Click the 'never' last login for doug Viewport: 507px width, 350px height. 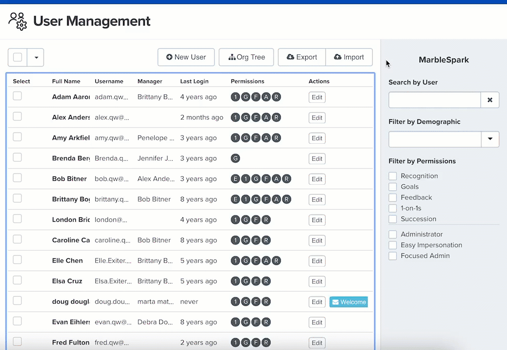point(189,301)
